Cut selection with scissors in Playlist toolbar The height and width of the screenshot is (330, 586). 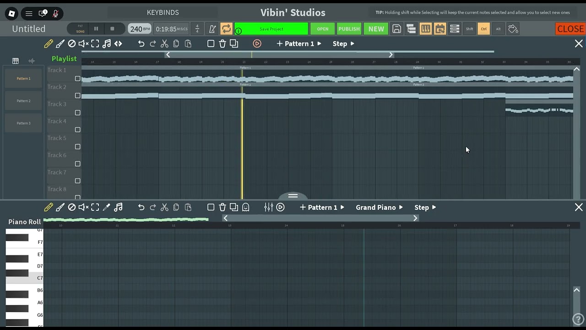(164, 44)
